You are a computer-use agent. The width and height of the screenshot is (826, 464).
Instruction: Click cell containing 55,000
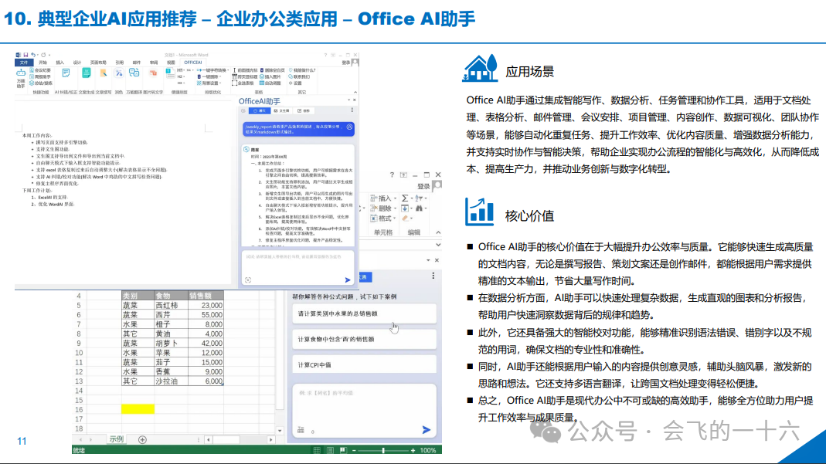pos(206,314)
